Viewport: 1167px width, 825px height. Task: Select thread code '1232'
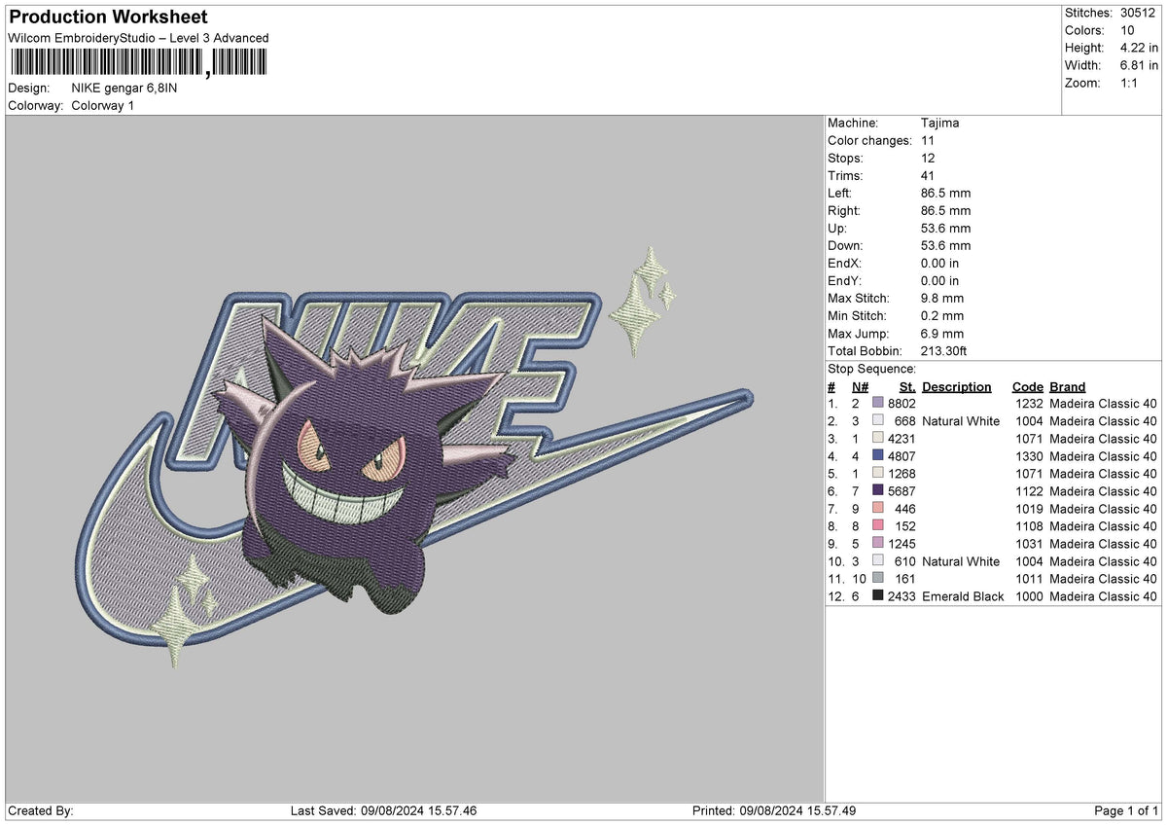click(1029, 404)
